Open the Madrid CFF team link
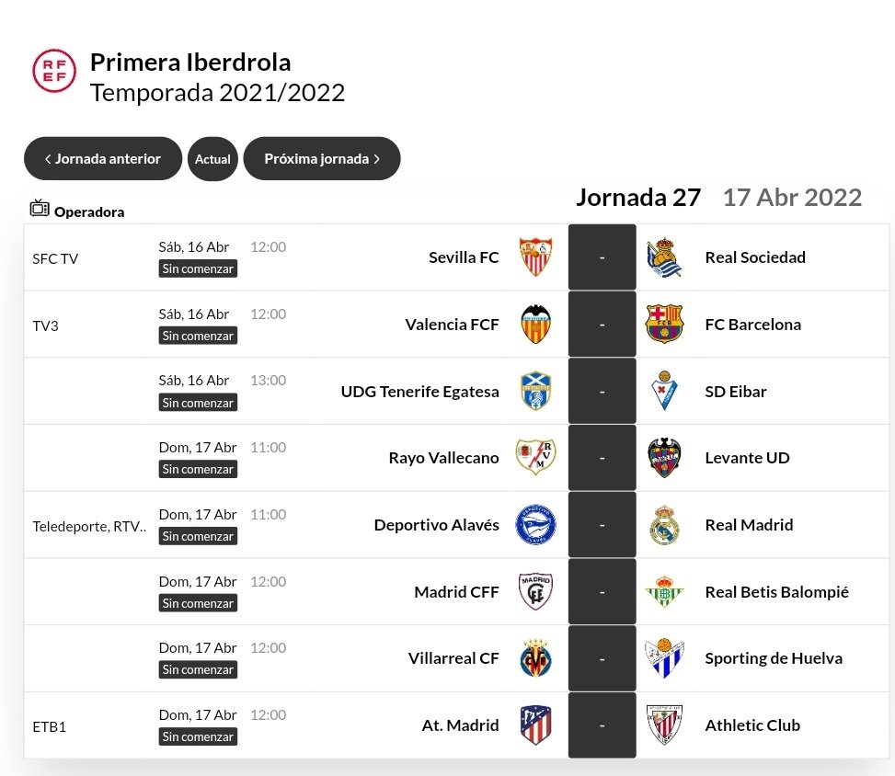The width and height of the screenshot is (895, 776). click(456, 592)
